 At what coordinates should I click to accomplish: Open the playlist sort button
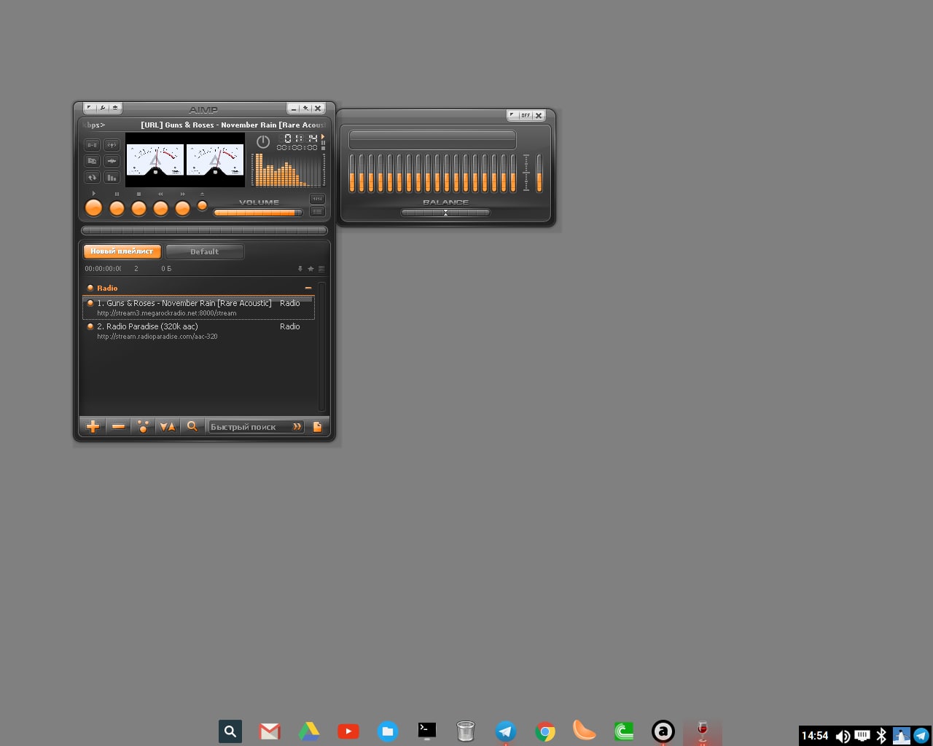coord(168,427)
